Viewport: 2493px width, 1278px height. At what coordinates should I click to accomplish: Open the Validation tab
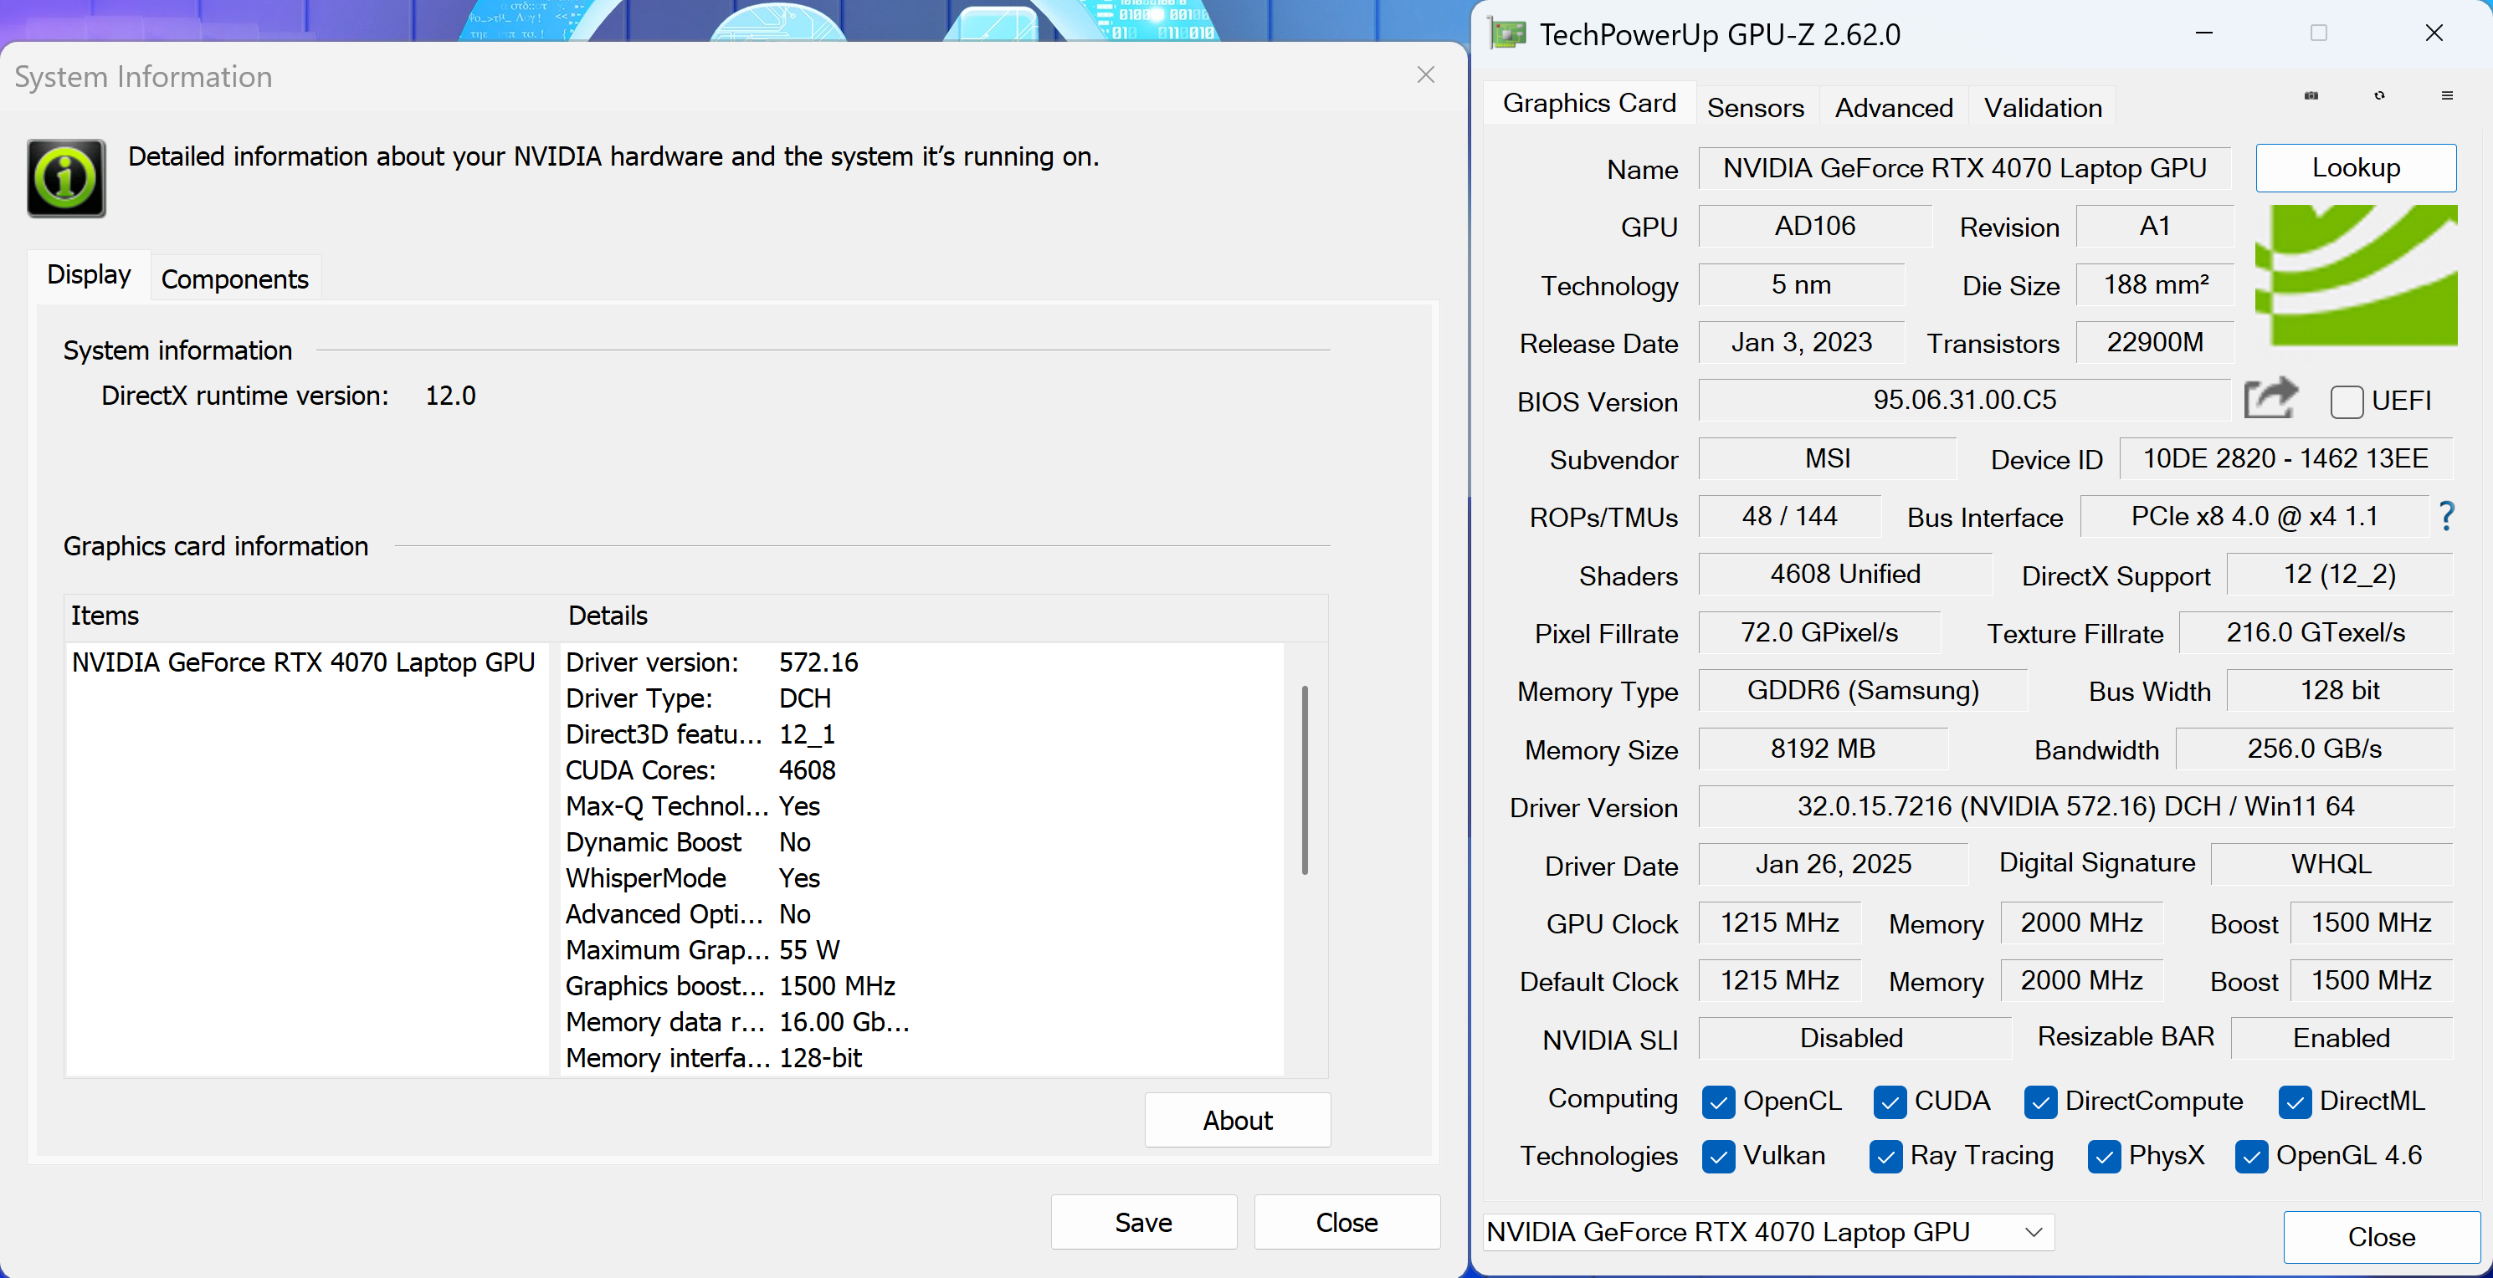tap(2043, 107)
